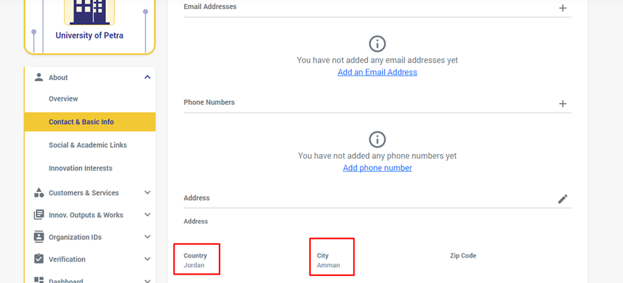Screen dimensions: 623x283
Task: Expand the Verification section chevron
Action: [x=147, y=259]
